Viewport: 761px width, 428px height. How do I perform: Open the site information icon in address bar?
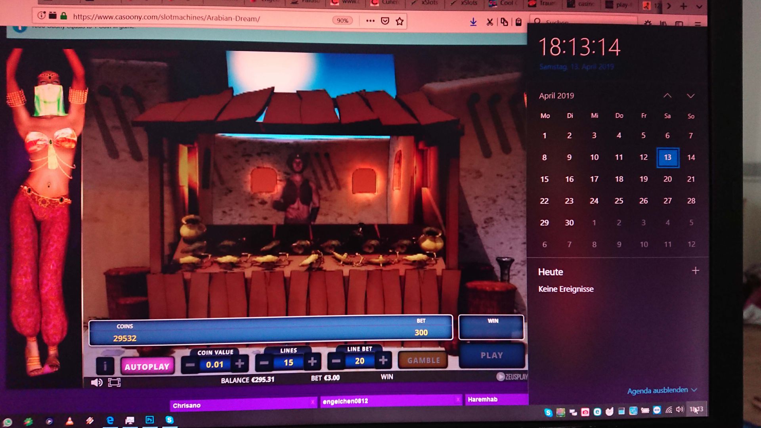[41, 15]
